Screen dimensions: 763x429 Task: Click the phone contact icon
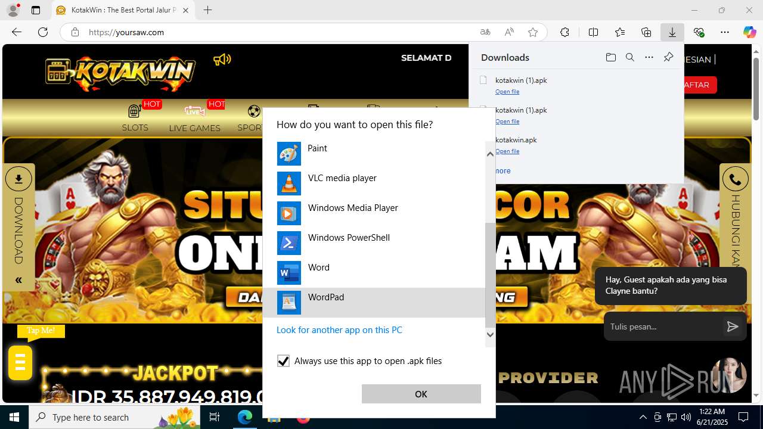735,179
